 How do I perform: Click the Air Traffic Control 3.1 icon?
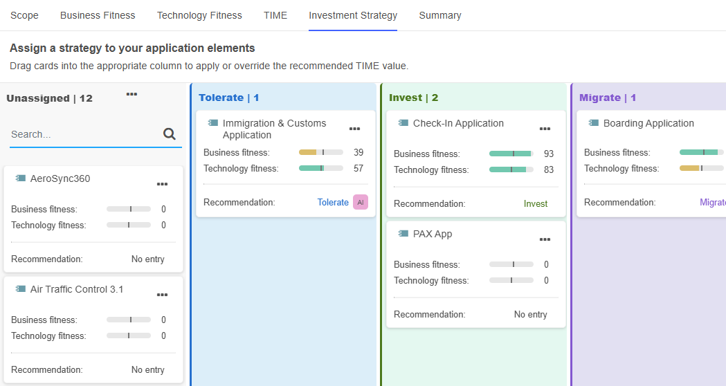pos(21,289)
